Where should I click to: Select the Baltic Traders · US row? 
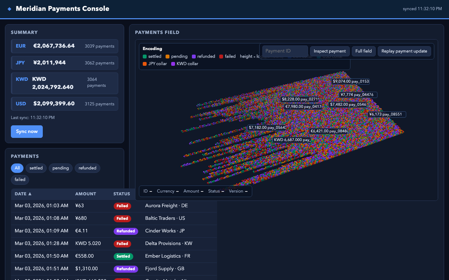[x=114, y=218]
